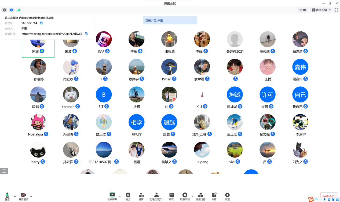Open the 设置 settings gear
The height and width of the screenshot is (202, 340).
pyautogui.click(x=227, y=196)
